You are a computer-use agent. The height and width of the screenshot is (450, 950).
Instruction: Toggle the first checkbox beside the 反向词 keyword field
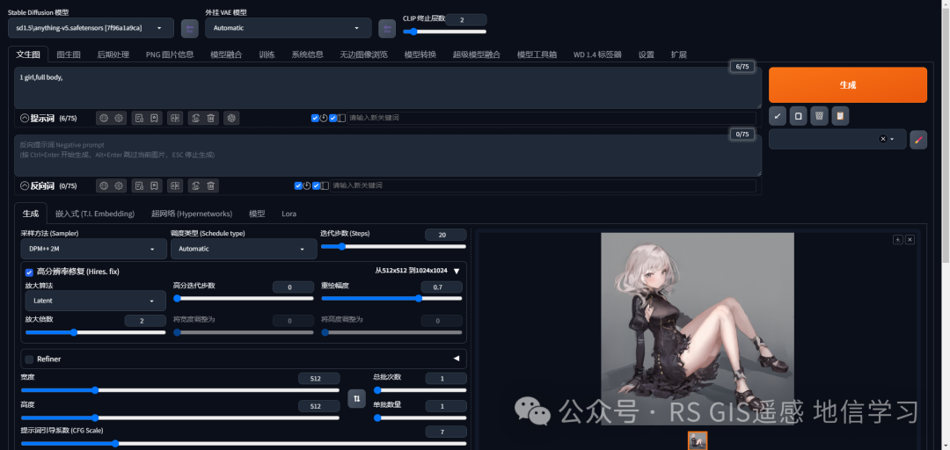[x=298, y=186]
